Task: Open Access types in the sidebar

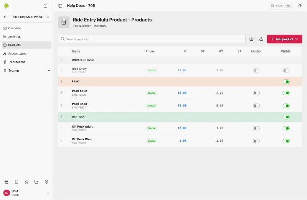Action: click(x=26, y=54)
